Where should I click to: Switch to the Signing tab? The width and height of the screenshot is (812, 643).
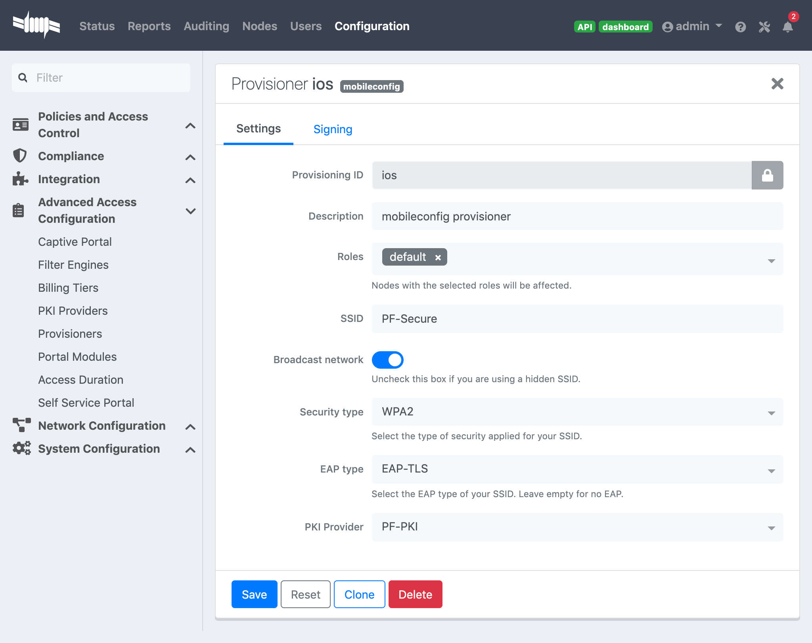click(333, 129)
